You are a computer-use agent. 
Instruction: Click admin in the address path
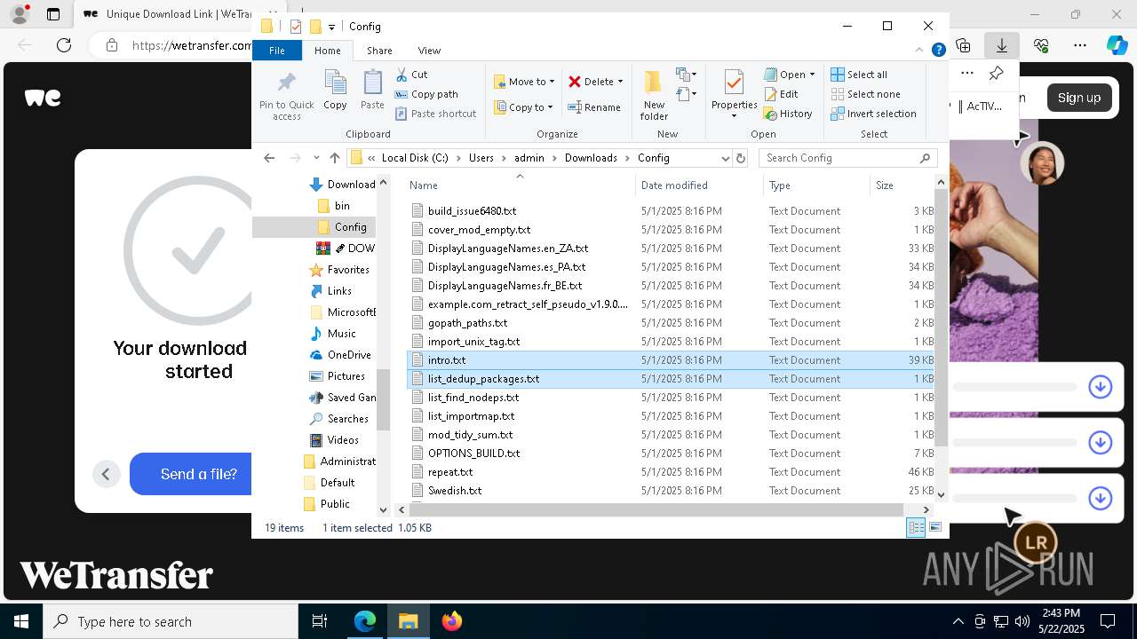click(x=529, y=158)
